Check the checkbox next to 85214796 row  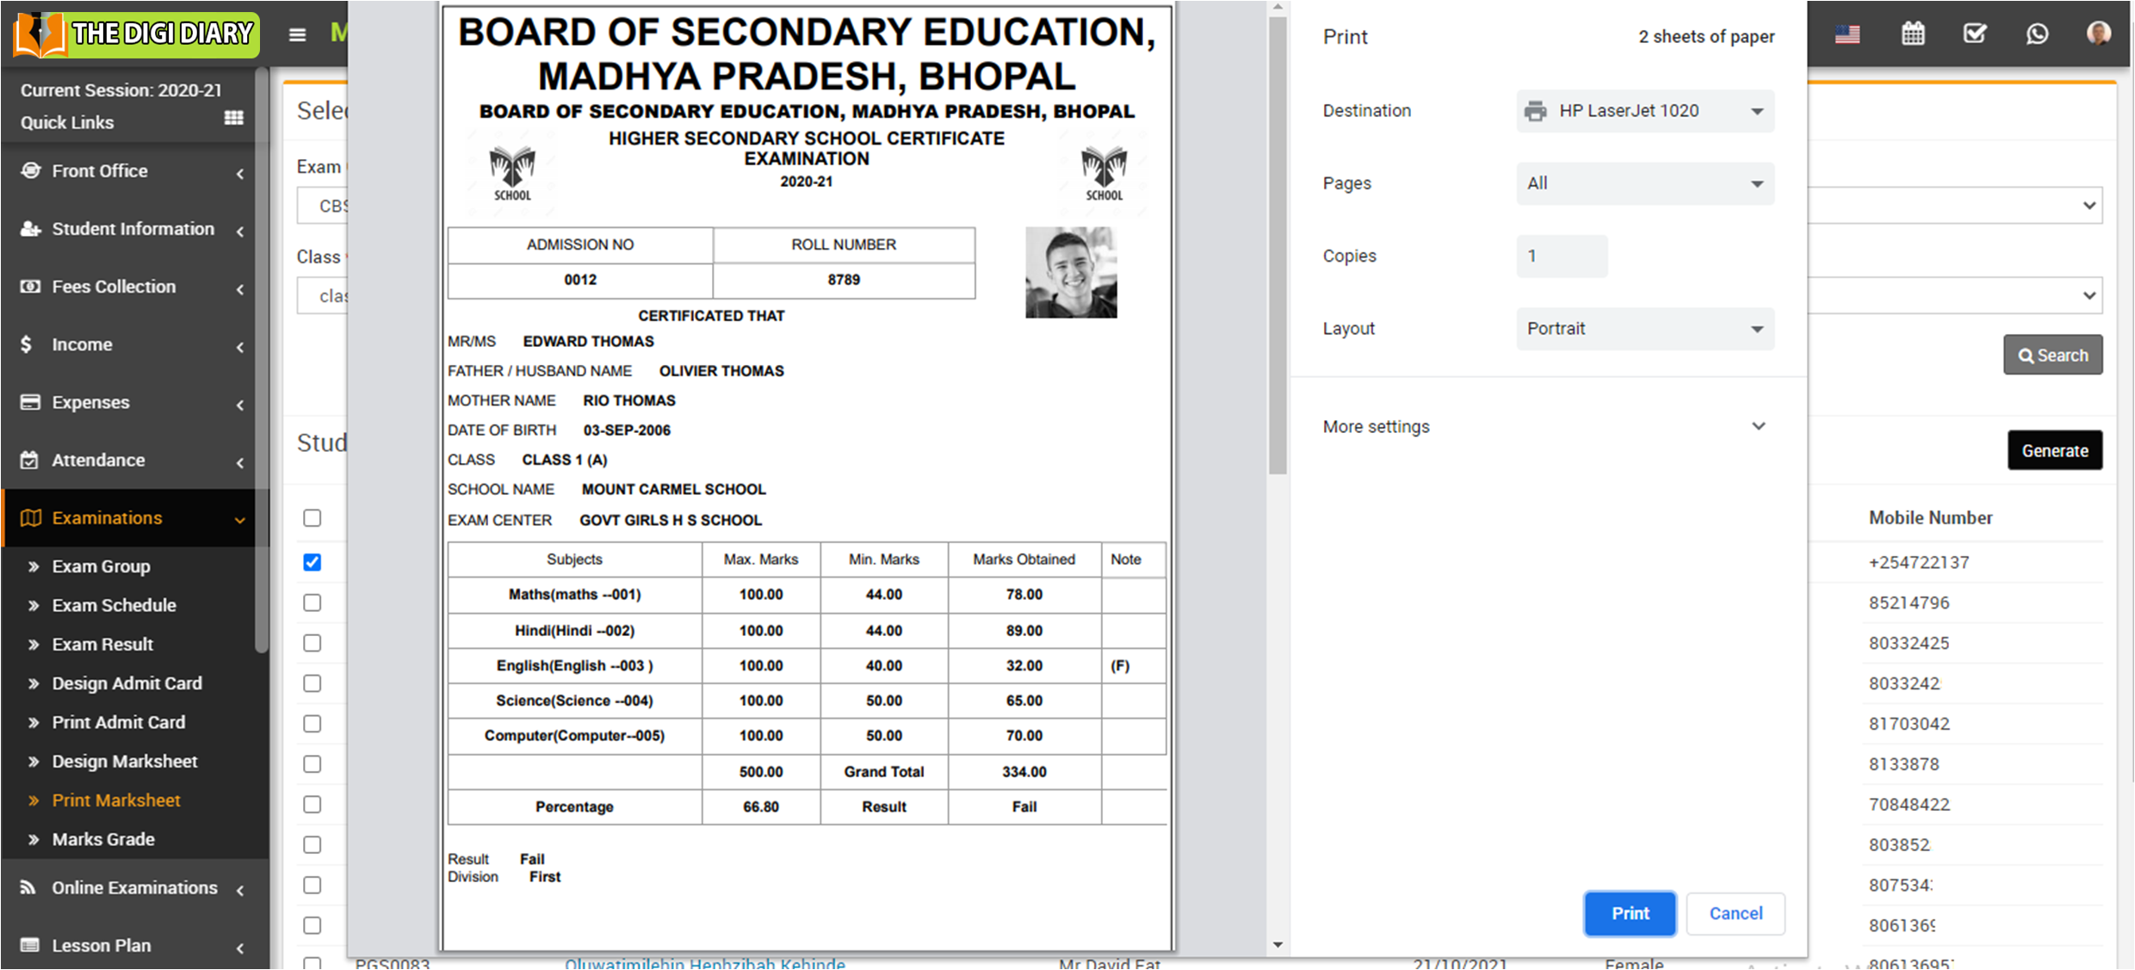point(313,602)
